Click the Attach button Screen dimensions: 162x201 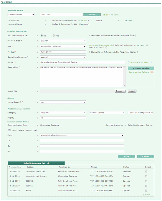point(132,91)
